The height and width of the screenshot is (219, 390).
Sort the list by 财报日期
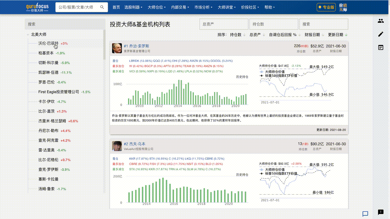click(314, 35)
